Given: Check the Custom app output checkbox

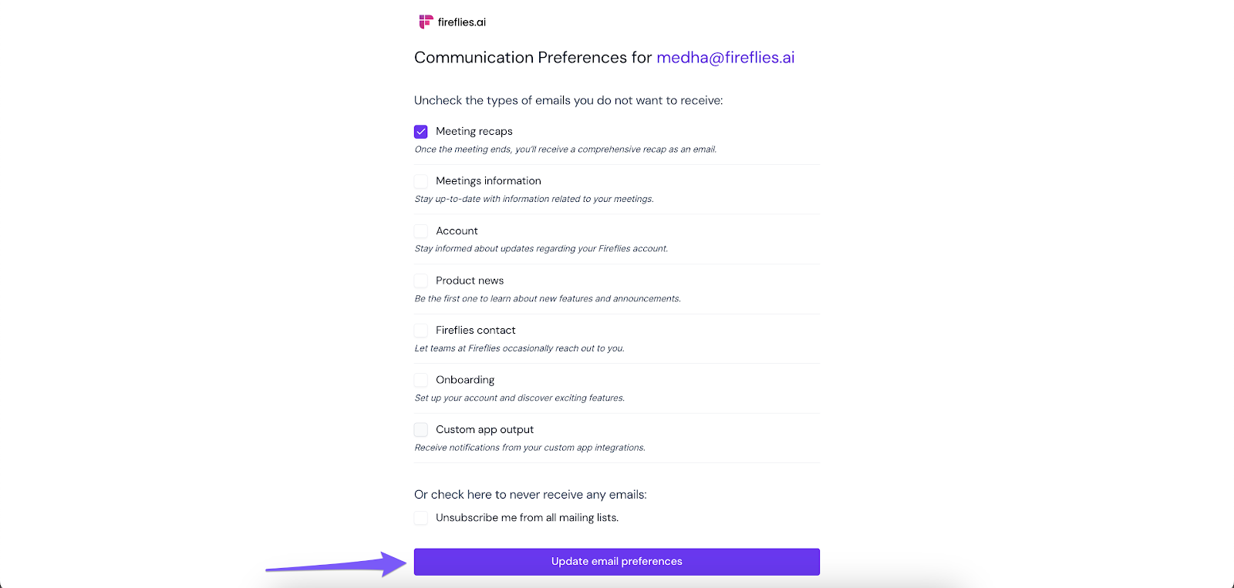Looking at the screenshot, I should click(421, 430).
